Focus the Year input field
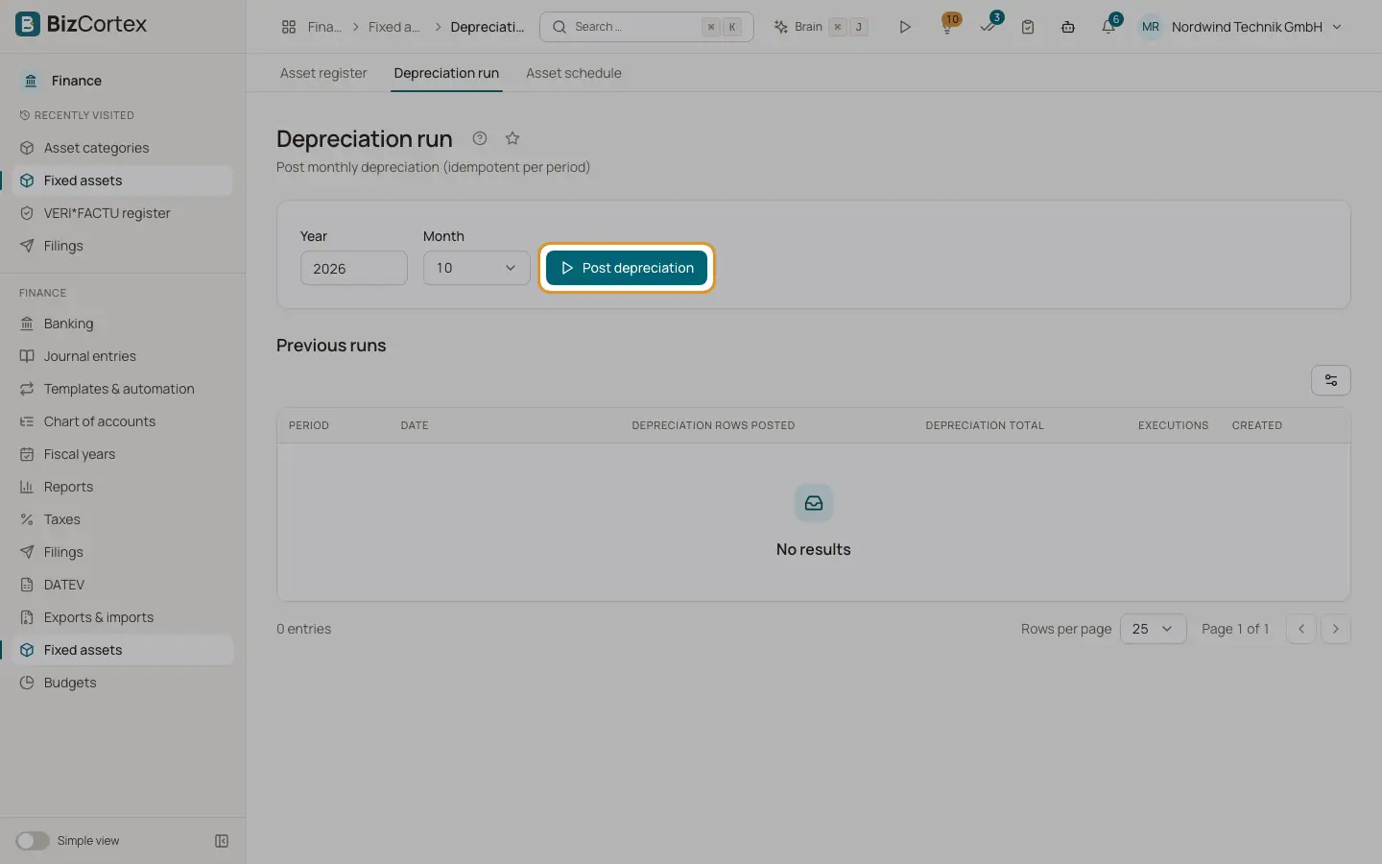The image size is (1382, 864). pos(354,268)
